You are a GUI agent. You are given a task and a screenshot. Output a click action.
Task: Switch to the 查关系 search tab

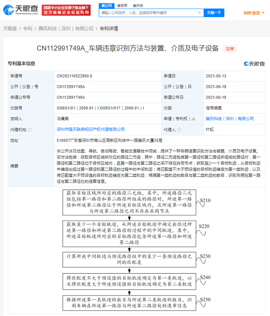[138, 5]
